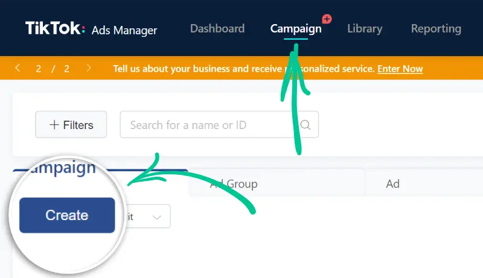Switch to the Ad tab
Screen dimensions: 483x278
(393, 184)
